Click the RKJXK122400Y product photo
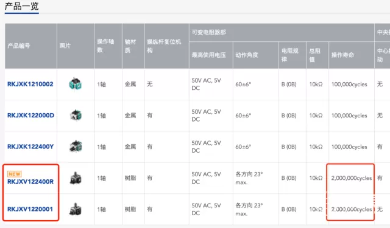This screenshot has height=228, width=390. click(x=76, y=147)
